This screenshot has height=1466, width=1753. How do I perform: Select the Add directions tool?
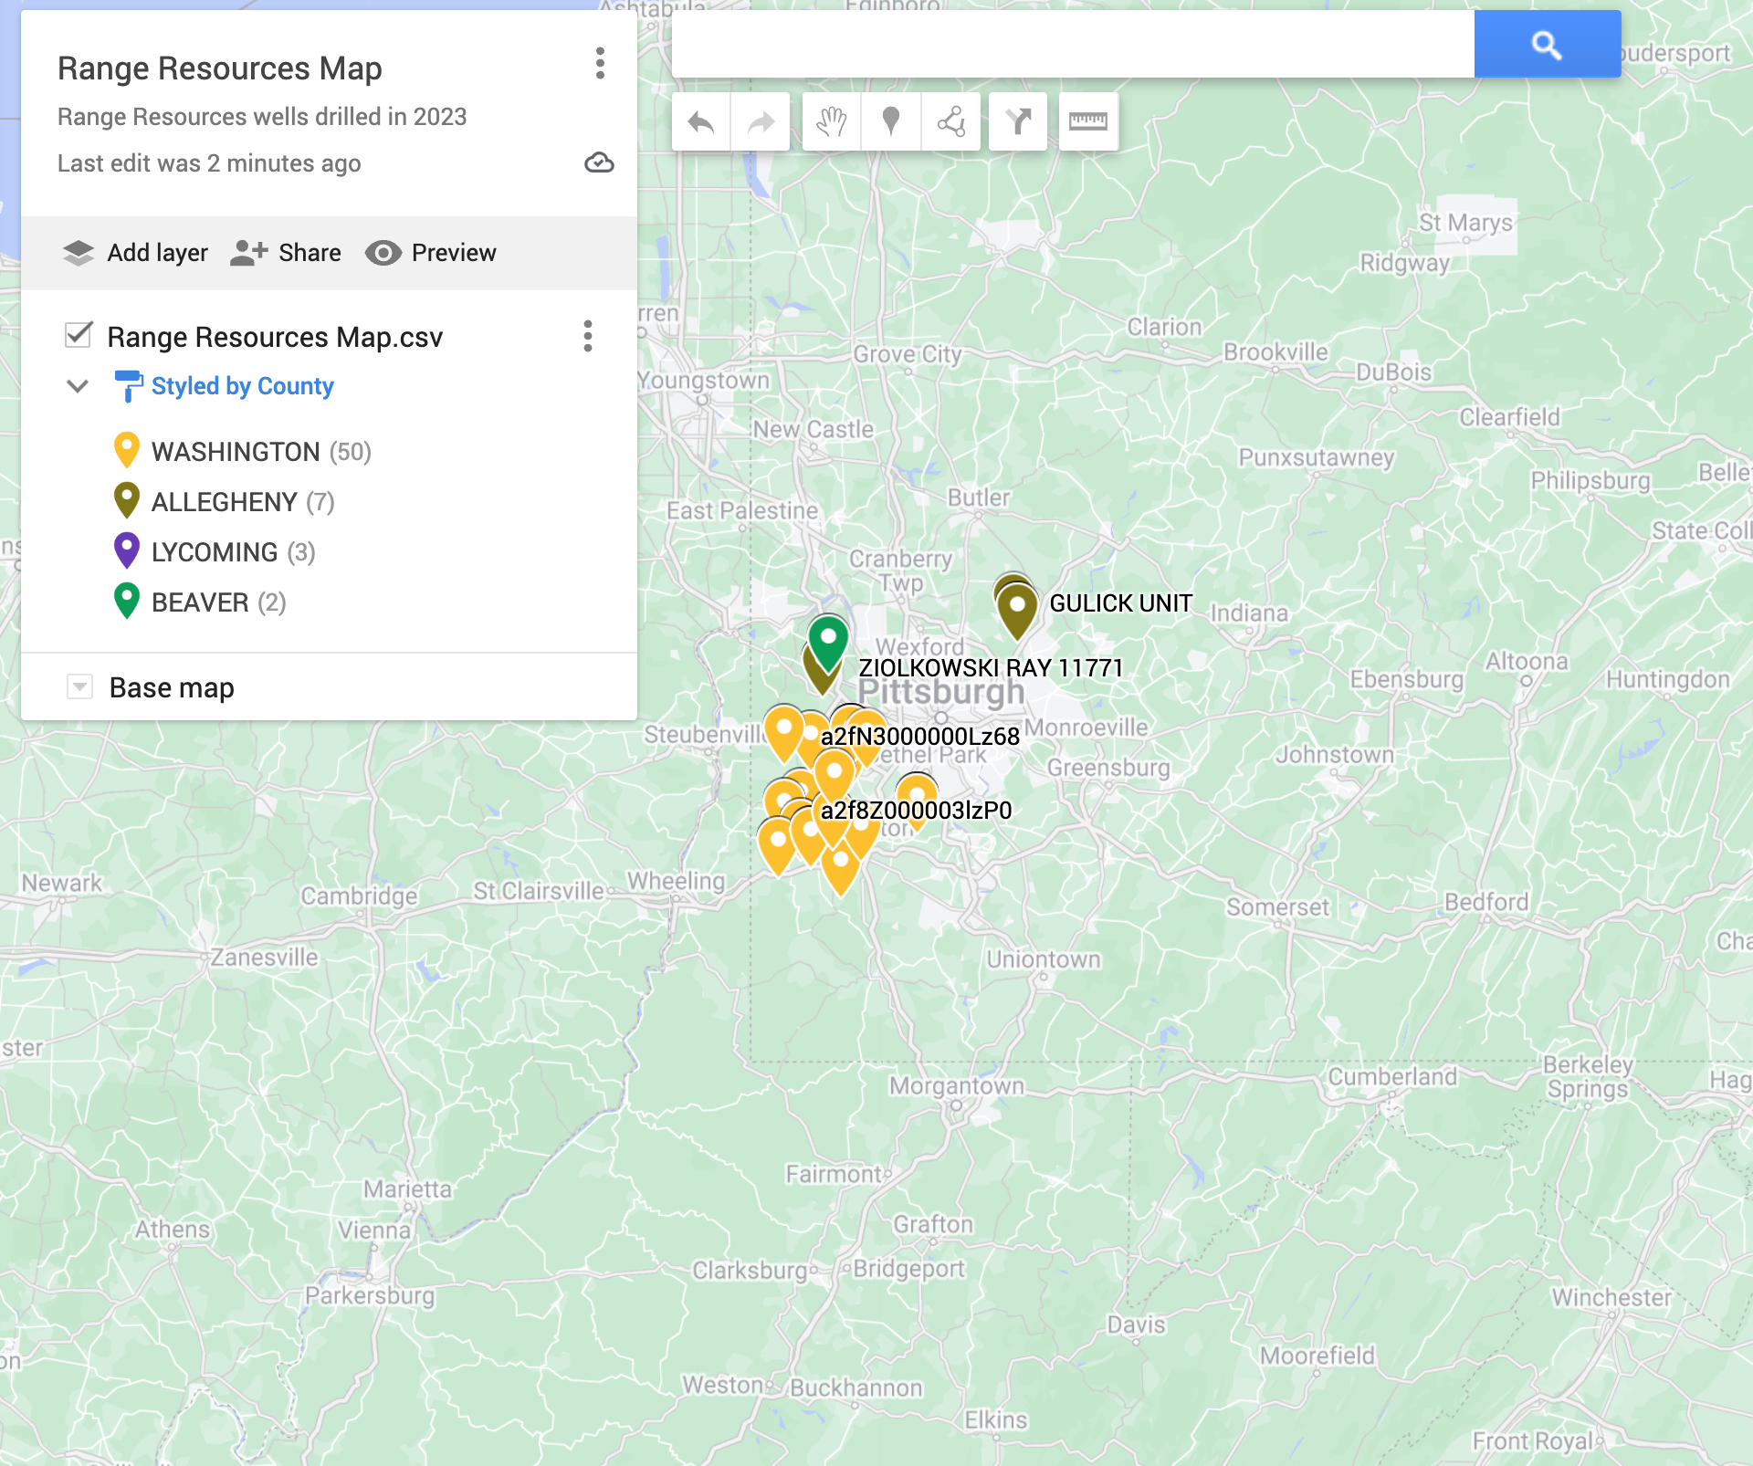click(1018, 121)
